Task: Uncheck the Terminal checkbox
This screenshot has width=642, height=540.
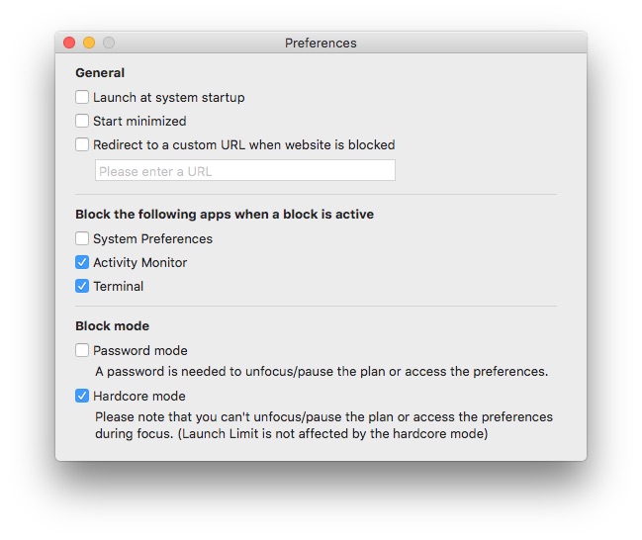Action: point(82,286)
